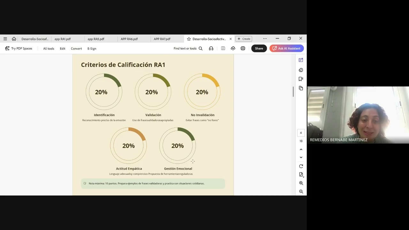409x230 pixels.
Task: Open the page display settings icon
Action: coord(301,174)
